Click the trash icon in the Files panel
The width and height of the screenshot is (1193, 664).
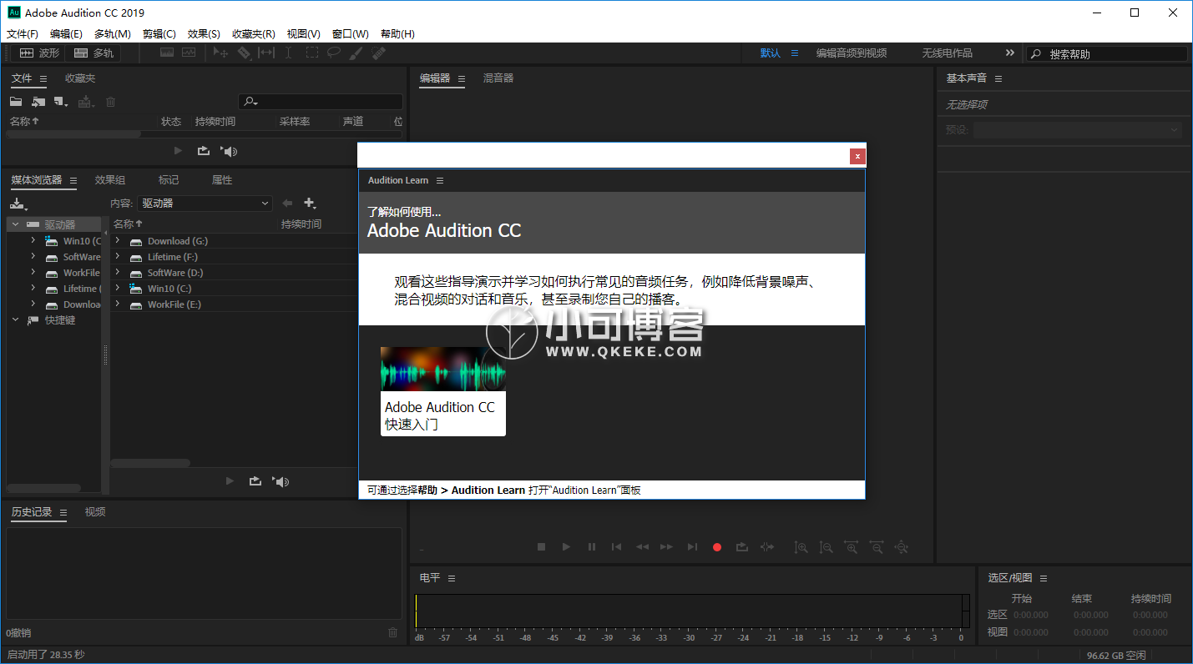point(110,102)
